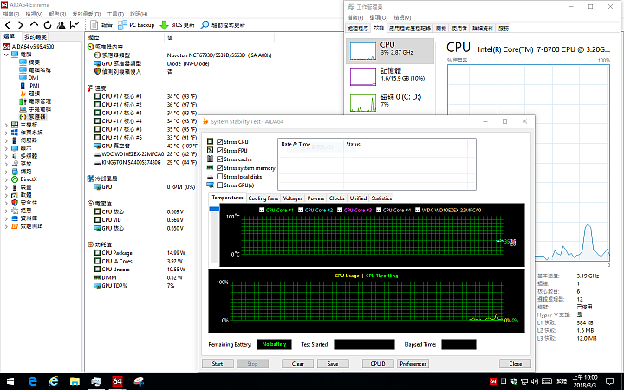Uncheck CPU Core #3 in temperature graph

[340, 210]
